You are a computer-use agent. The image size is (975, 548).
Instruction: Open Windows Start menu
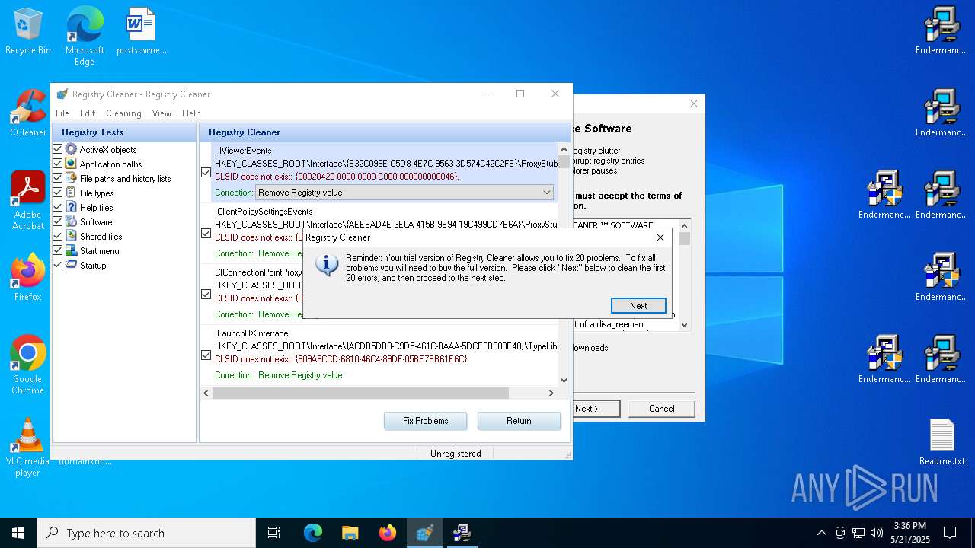18,533
